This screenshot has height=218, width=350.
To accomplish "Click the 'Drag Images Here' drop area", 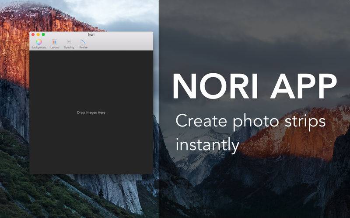I will tap(91, 112).
